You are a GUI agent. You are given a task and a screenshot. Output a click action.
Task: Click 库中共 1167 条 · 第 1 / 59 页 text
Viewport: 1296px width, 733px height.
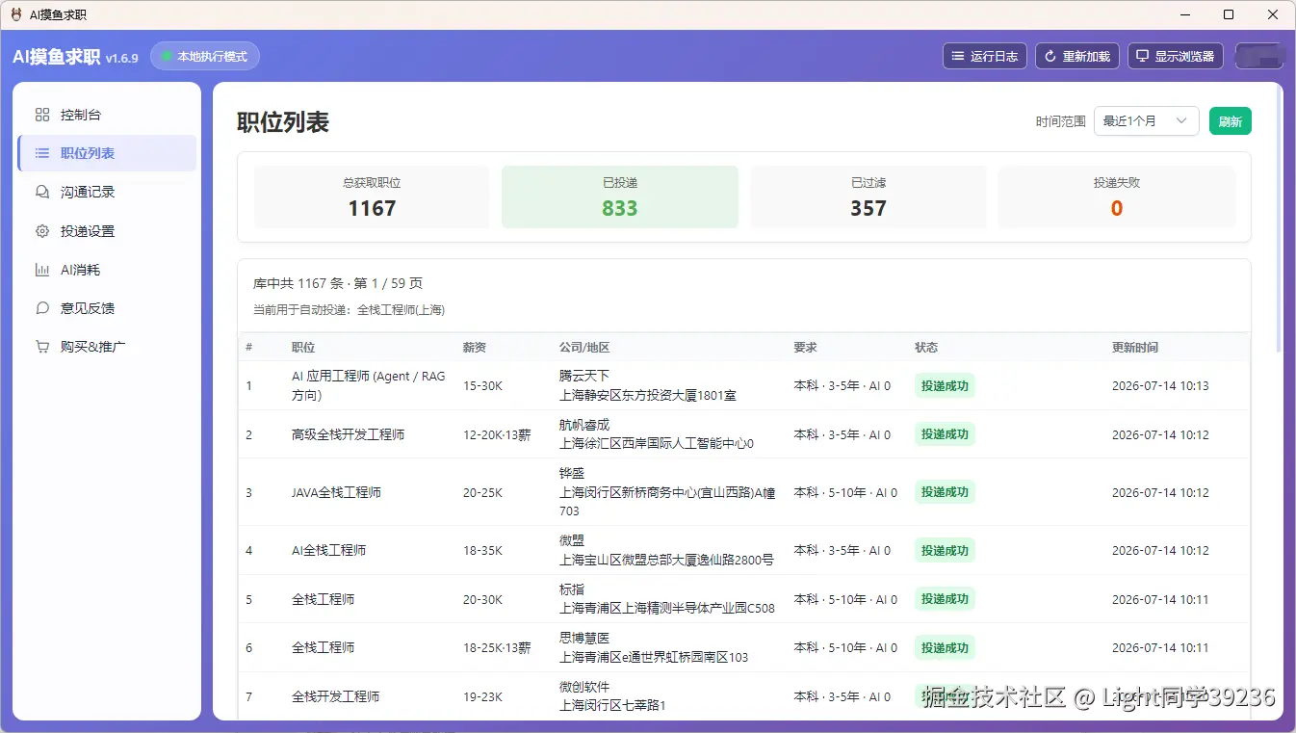[x=338, y=283]
